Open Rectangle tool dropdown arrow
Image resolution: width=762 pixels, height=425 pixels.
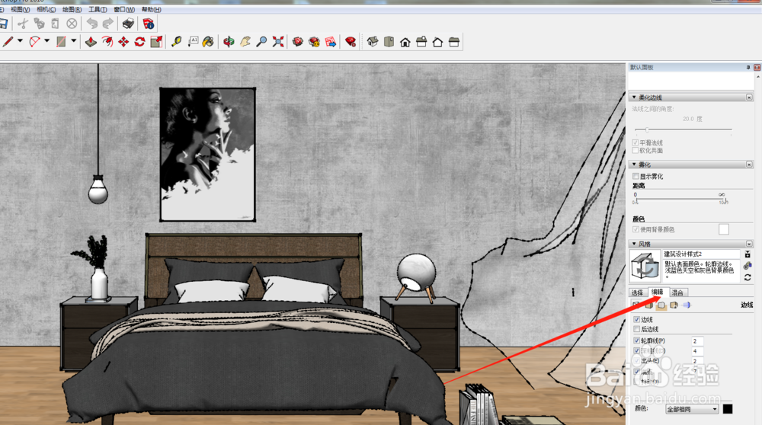(73, 41)
